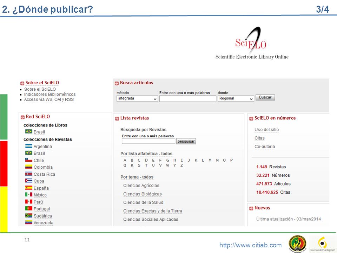Click the university crest logo in footer
The width and height of the screenshot is (337, 253).
click(x=297, y=244)
